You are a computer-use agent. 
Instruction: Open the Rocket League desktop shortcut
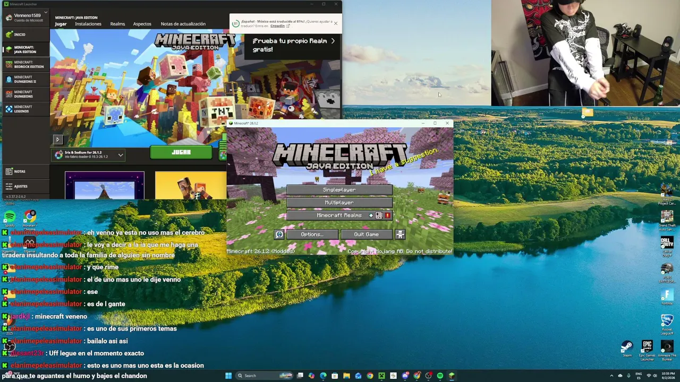667,325
